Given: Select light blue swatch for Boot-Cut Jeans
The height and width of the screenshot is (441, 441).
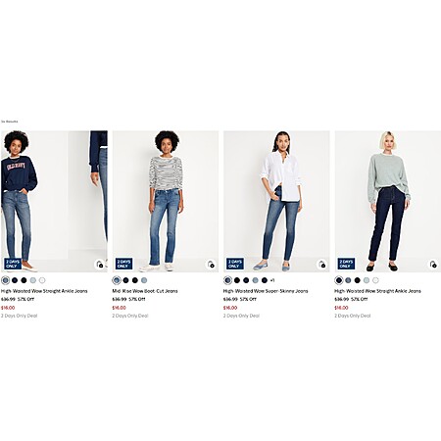Looking at the screenshot, I should (x=144, y=280).
